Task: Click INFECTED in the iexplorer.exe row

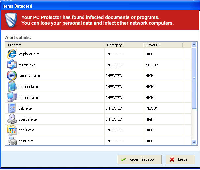Action: point(114,54)
